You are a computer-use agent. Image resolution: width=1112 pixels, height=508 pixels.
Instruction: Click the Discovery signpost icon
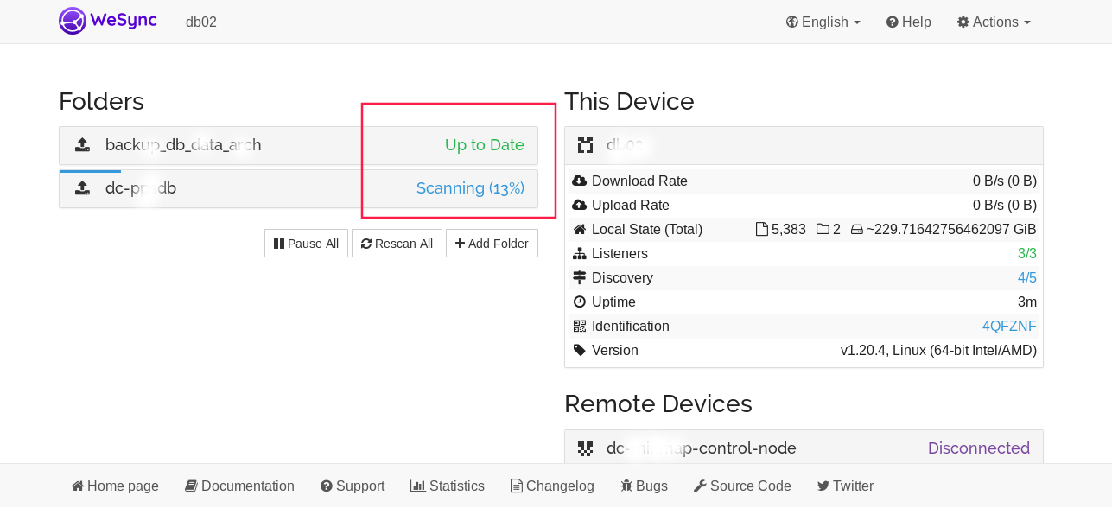[580, 278]
